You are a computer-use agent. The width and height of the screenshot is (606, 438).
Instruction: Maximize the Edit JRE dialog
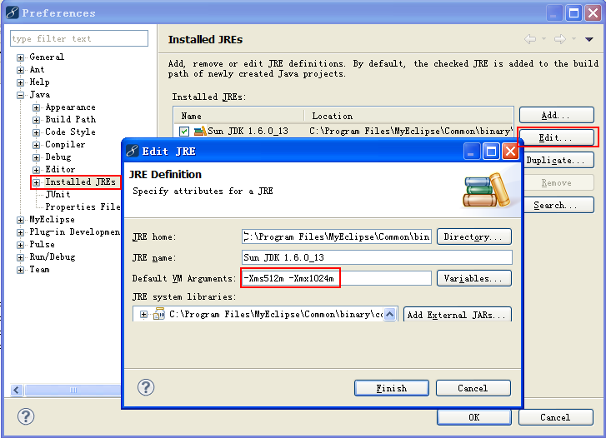pos(491,151)
